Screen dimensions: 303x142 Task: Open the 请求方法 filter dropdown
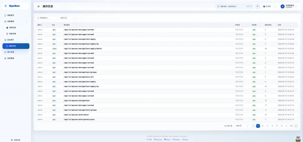pos(68,18)
